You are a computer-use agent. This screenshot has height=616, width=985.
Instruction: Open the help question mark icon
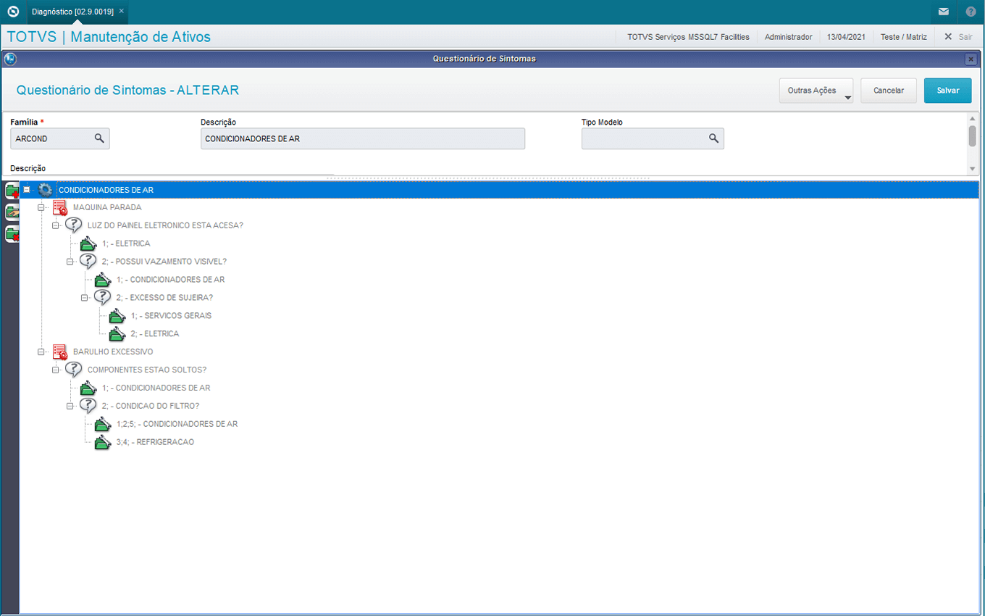tap(971, 12)
